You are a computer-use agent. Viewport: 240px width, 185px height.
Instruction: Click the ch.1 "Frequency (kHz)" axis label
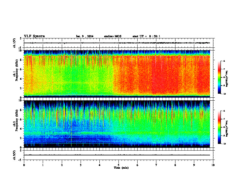pyautogui.click(x=17, y=70)
